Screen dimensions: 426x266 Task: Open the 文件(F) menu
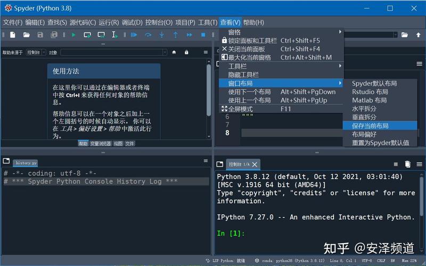12,22
